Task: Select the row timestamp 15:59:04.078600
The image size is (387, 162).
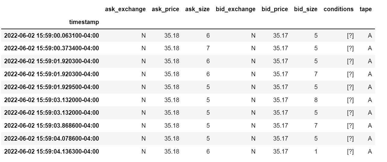Action: point(52,139)
